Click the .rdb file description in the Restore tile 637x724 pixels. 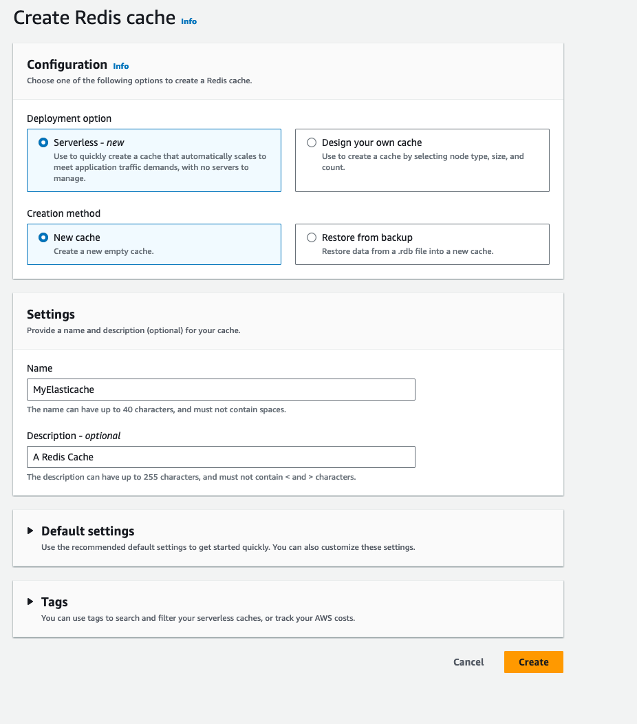(407, 251)
